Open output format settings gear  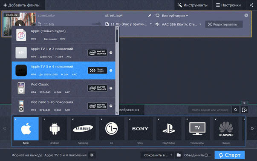(92, 155)
